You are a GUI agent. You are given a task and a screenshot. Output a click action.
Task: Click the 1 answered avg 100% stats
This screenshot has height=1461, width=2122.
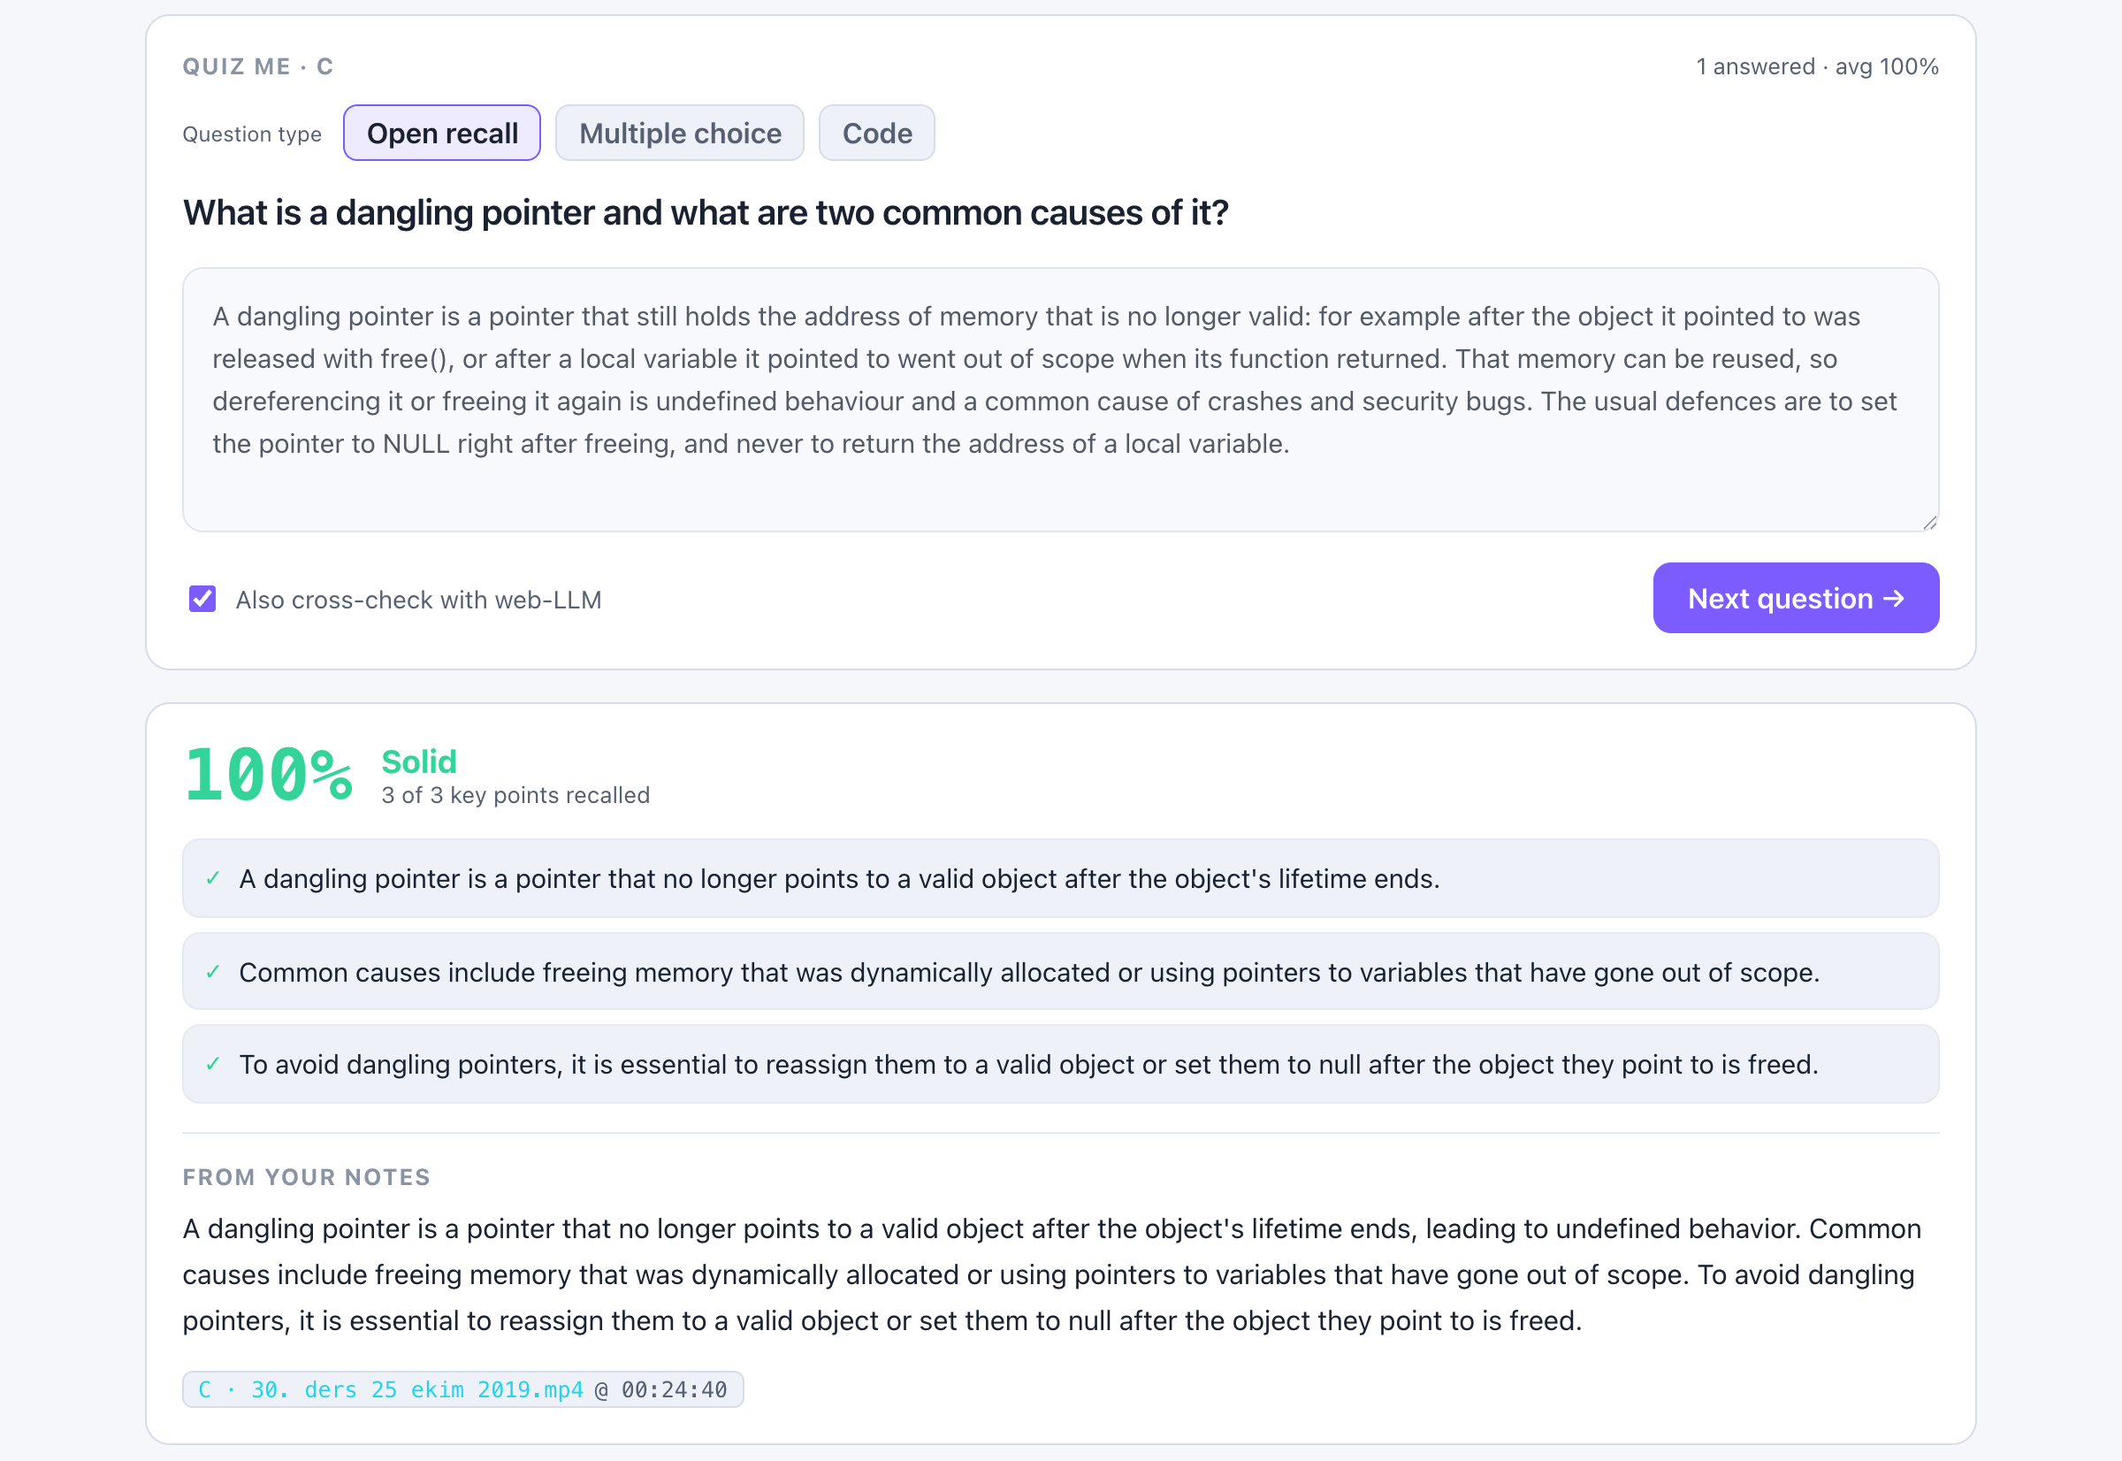coord(1817,67)
